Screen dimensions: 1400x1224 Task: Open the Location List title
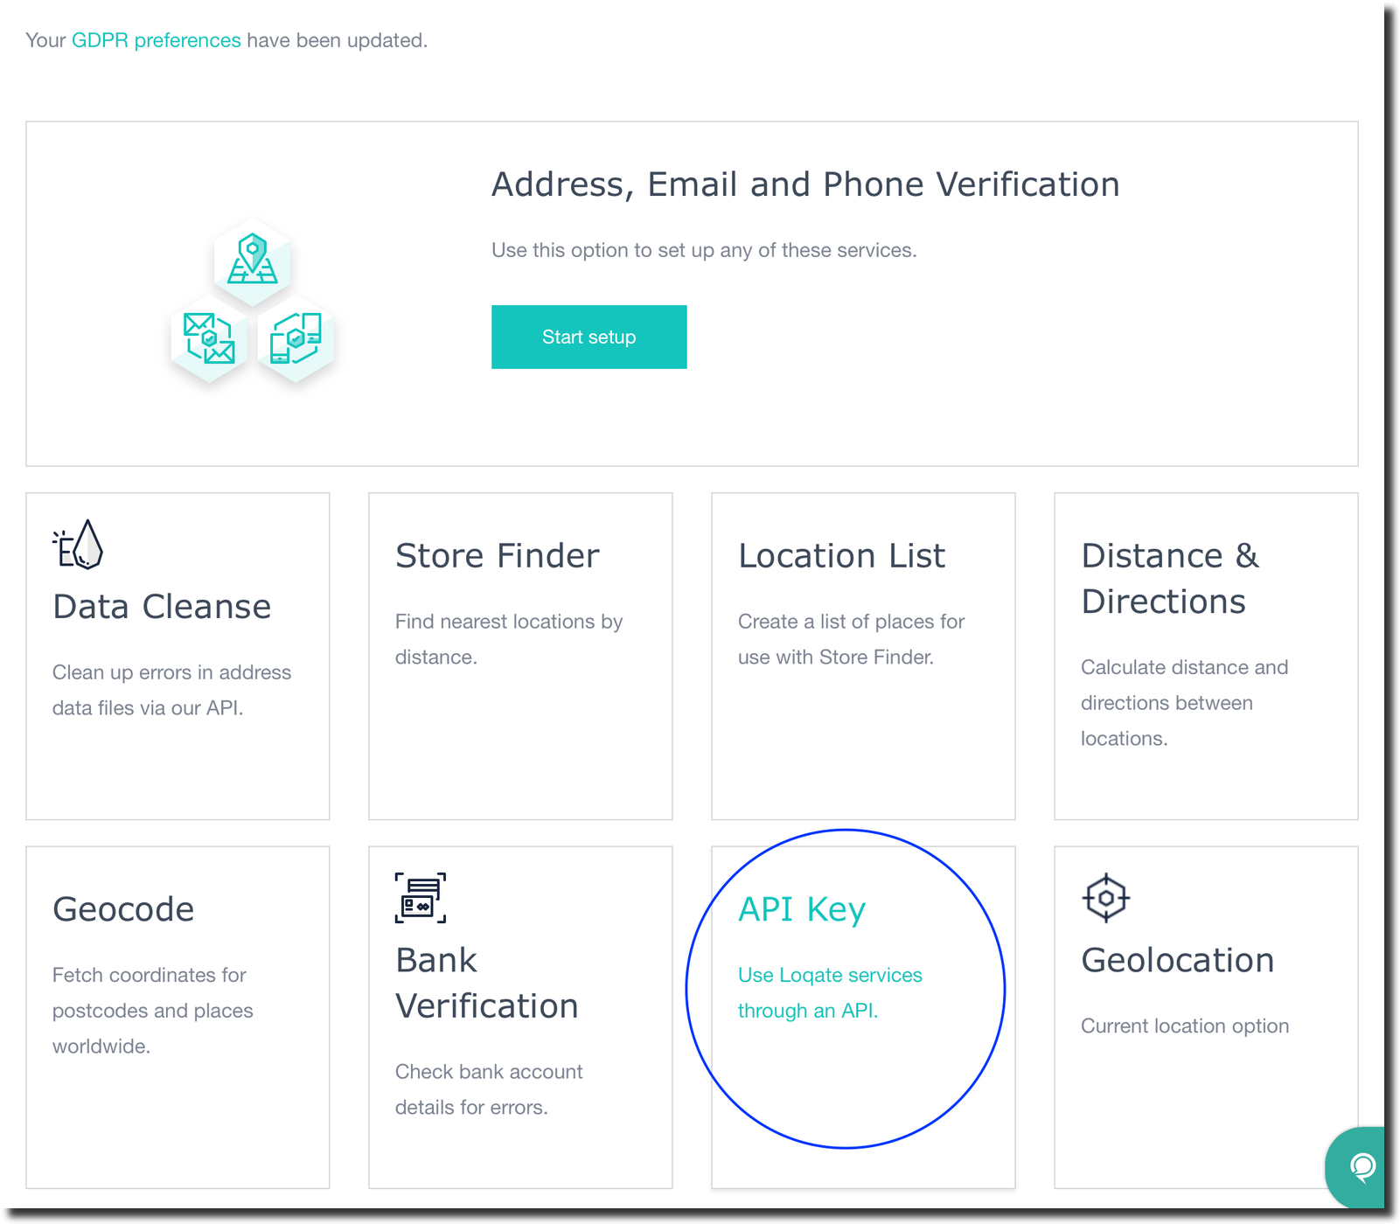[841, 556]
